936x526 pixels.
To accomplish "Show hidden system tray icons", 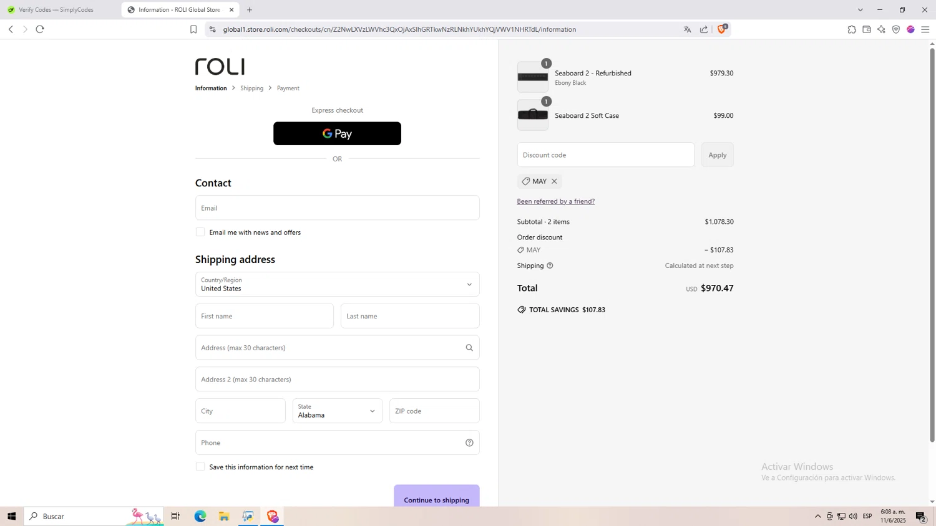I will click(817, 516).
